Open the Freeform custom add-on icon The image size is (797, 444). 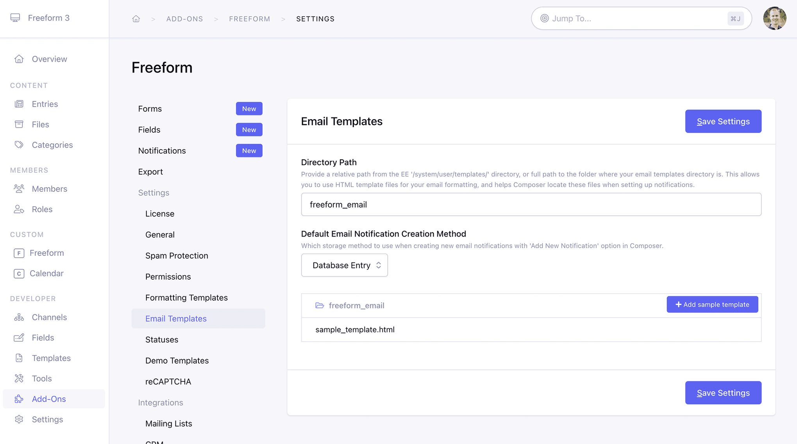[x=19, y=253]
